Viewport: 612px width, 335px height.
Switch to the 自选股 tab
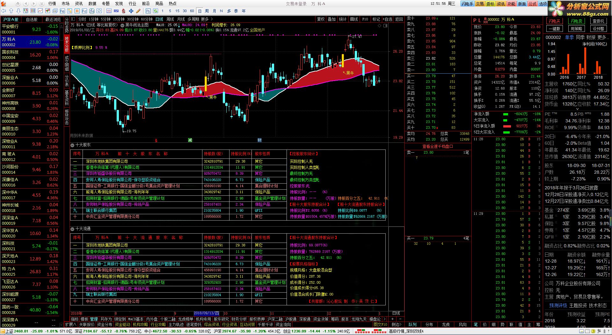32,19
